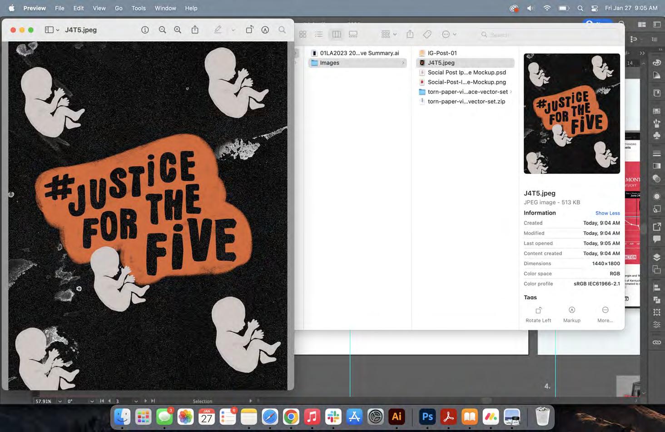This screenshot has height=432, width=665.
Task: Open Preview sidebar view dropdown
Action: [52, 30]
